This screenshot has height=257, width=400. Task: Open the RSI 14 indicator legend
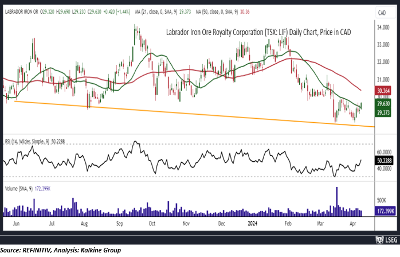click(x=35, y=141)
